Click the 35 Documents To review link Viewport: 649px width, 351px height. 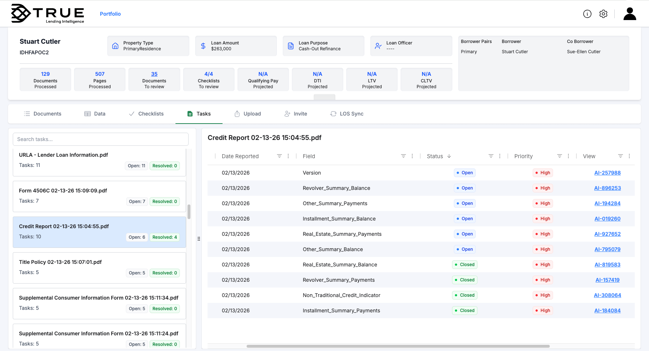pyautogui.click(x=154, y=74)
